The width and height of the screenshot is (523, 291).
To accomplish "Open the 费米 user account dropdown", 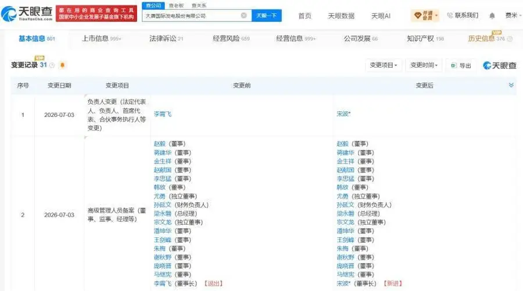I will (513, 15).
